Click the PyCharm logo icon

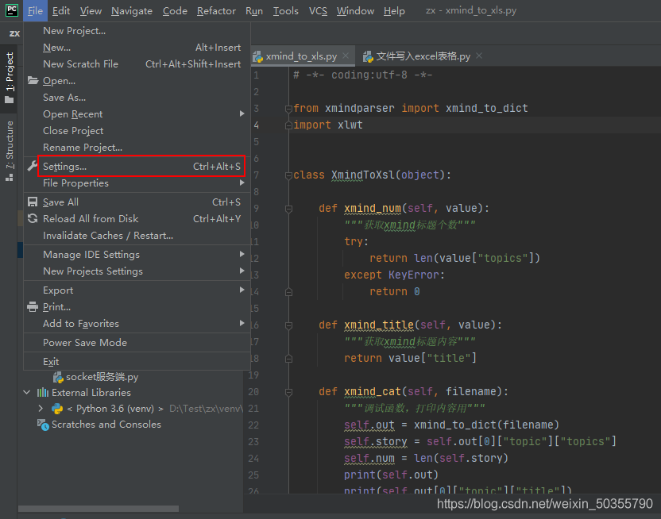click(11, 10)
